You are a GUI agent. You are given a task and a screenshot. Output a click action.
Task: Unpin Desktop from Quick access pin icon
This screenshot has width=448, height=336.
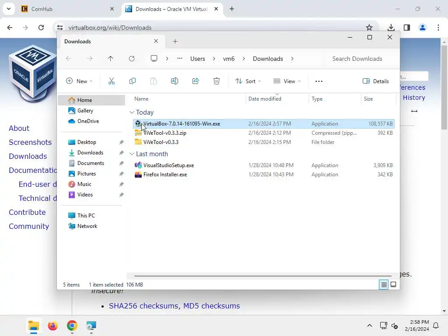122,142
